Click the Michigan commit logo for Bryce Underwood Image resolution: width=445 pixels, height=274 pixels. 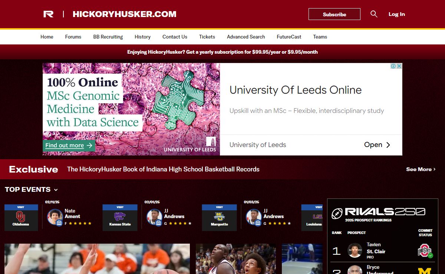[425, 271]
